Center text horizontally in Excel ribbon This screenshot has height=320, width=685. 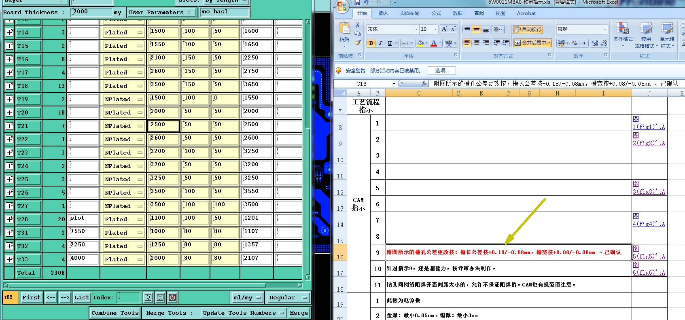476,43
